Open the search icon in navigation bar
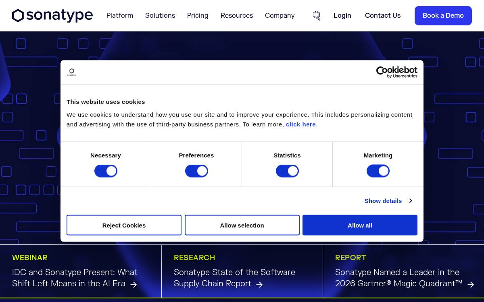Screen dimensions: 484x302 pyautogui.click(x=317, y=16)
